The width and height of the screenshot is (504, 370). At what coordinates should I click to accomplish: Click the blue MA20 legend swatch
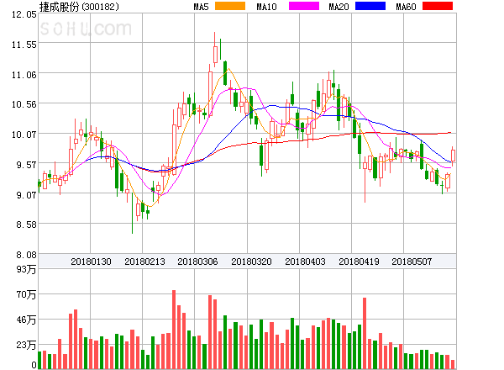(x=370, y=6)
